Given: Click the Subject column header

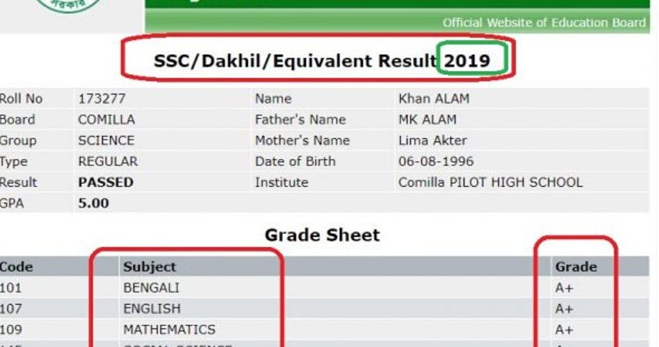Looking at the screenshot, I should (149, 266).
